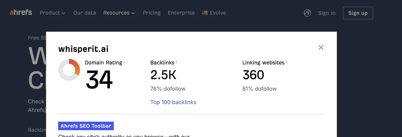Click the Ahrefs SEO Toolbar badge

[x=86, y=126]
